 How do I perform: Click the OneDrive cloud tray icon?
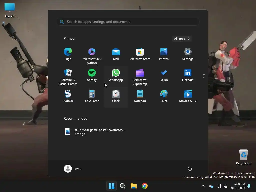[211, 186]
